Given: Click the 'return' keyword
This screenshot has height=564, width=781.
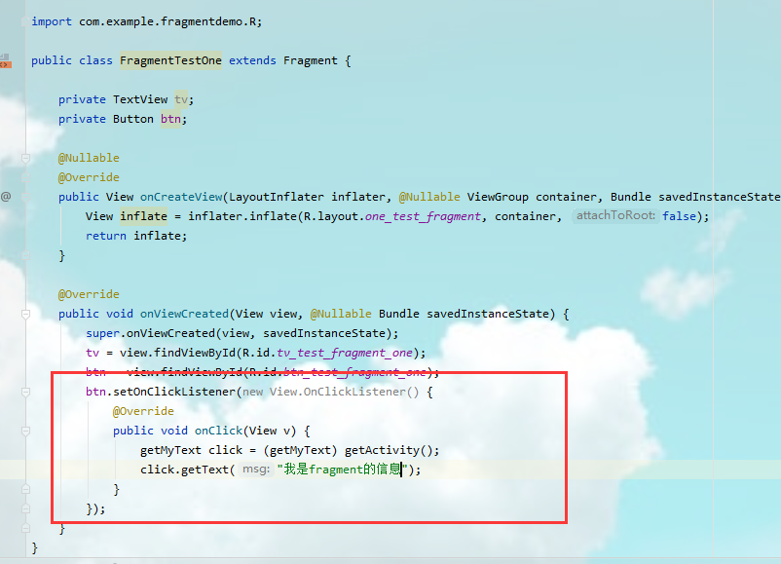Looking at the screenshot, I should tap(106, 236).
